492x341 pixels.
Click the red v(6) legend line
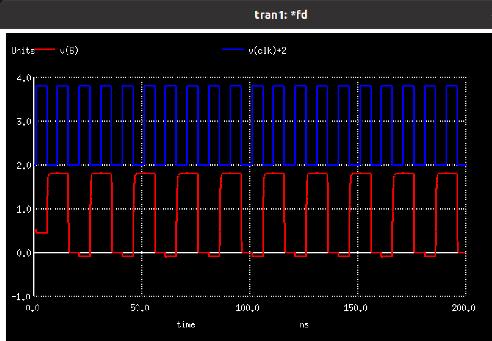pos(44,49)
